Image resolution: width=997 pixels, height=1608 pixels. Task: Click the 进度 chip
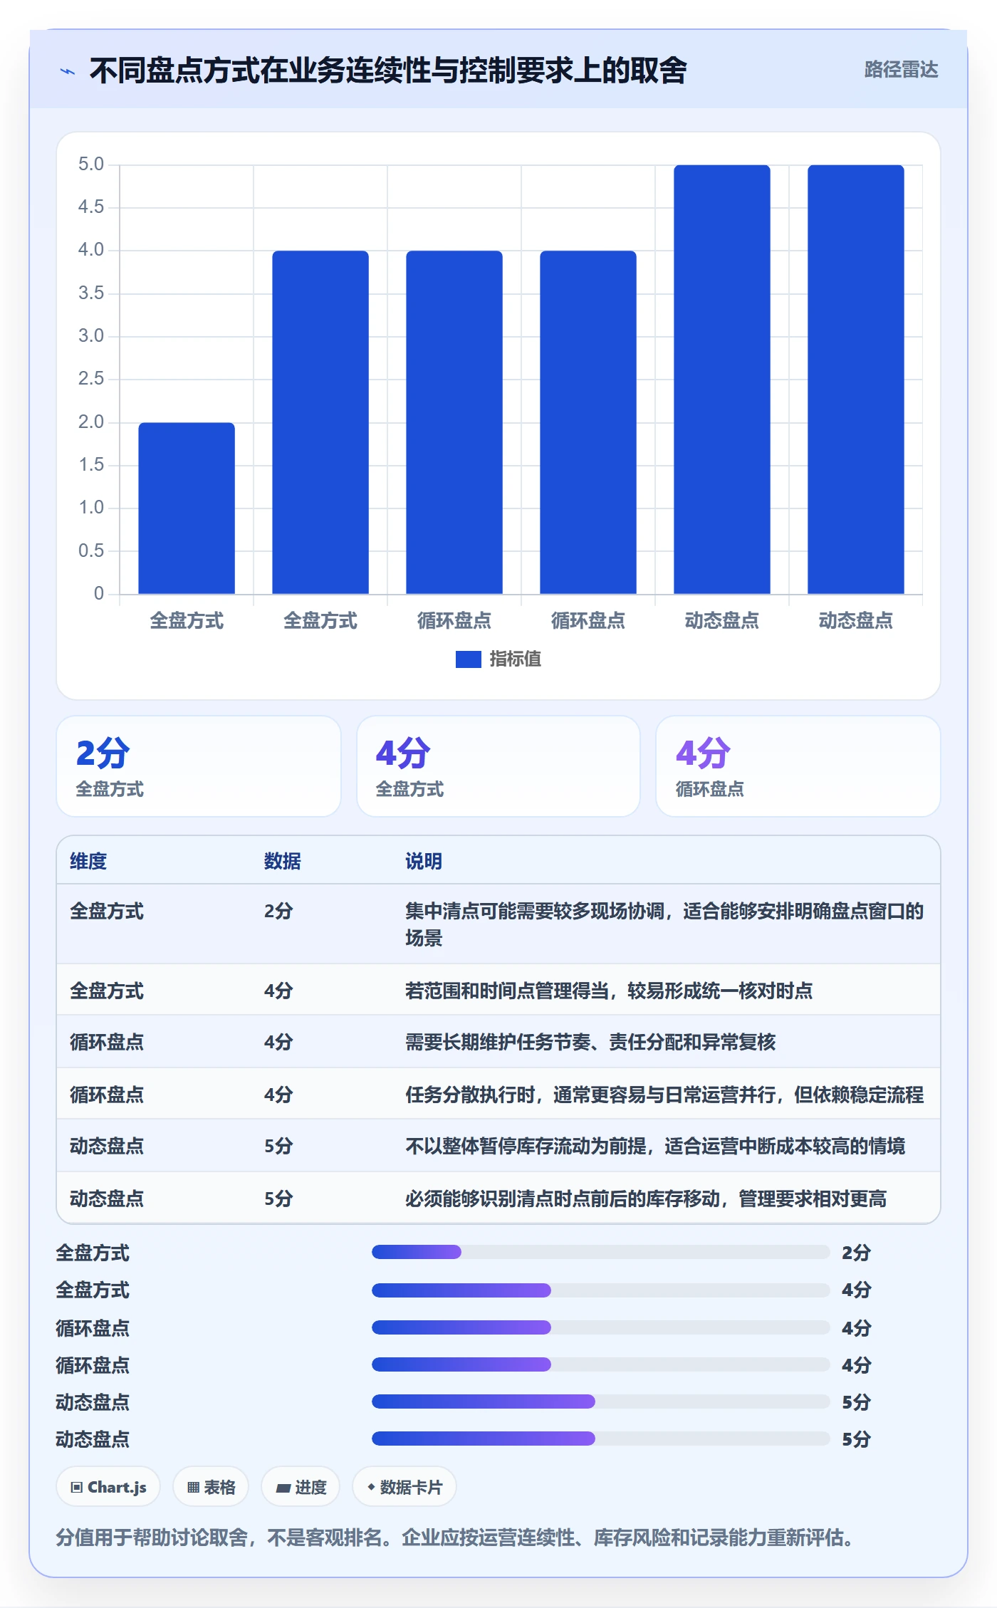pos(301,1487)
